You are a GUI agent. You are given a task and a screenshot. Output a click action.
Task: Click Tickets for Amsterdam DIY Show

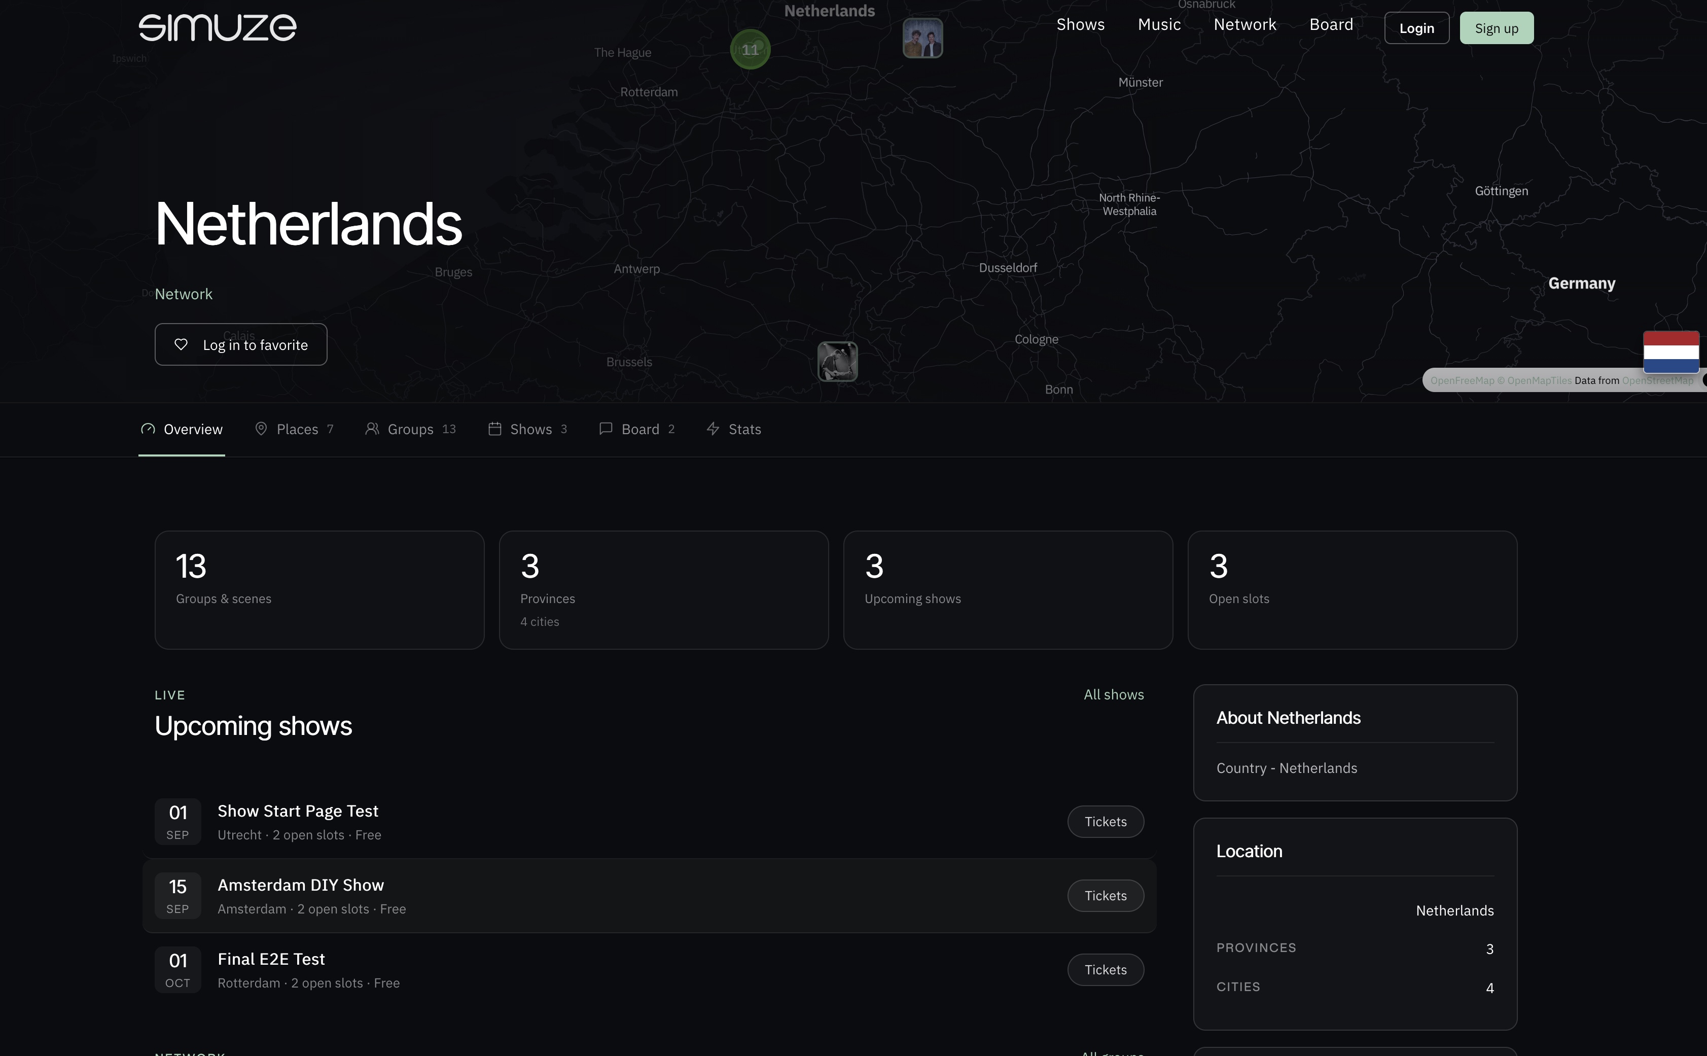(x=1105, y=895)
